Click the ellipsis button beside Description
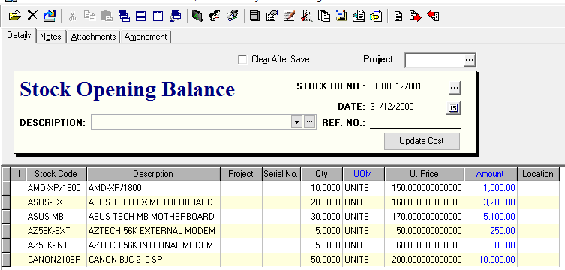Image resolution: width=565 pixels, height=270 pixels. (310, 122)
